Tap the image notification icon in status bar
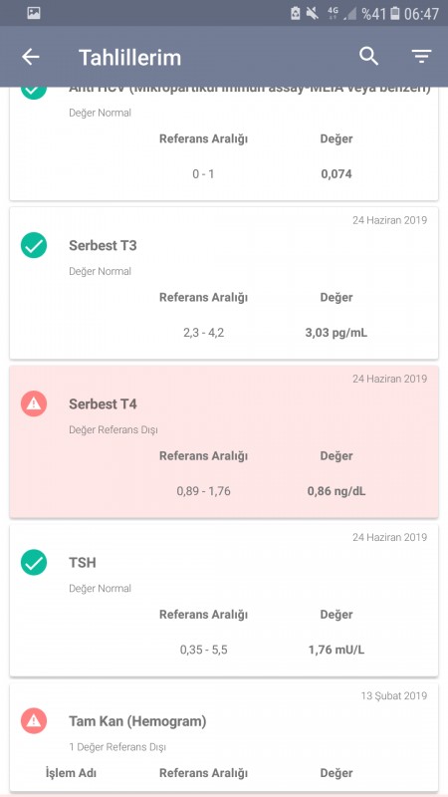Image resolution: width=448 pixels, height=797 pixels. (34, 13)
